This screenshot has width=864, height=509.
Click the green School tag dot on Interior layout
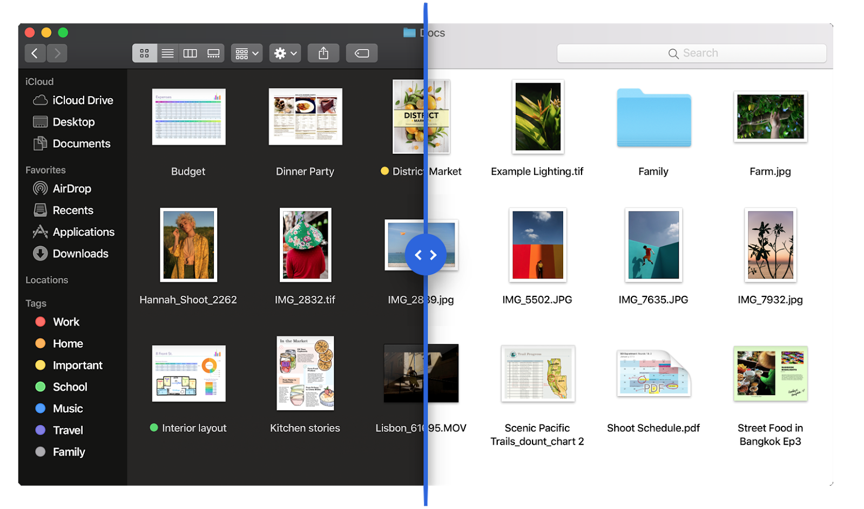[154, 427]
